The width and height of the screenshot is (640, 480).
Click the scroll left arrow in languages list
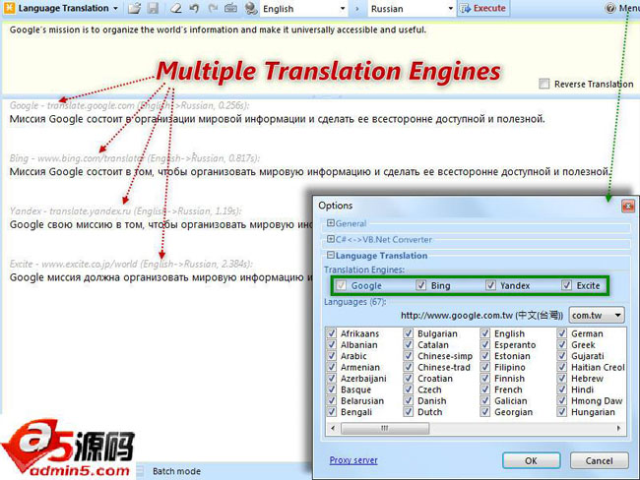pyautogui.click(x=333, y=428)
